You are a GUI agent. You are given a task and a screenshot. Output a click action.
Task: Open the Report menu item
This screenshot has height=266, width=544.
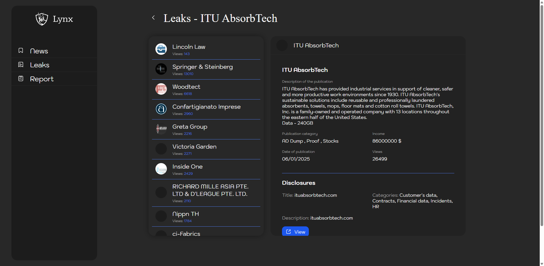pos(42,79)
